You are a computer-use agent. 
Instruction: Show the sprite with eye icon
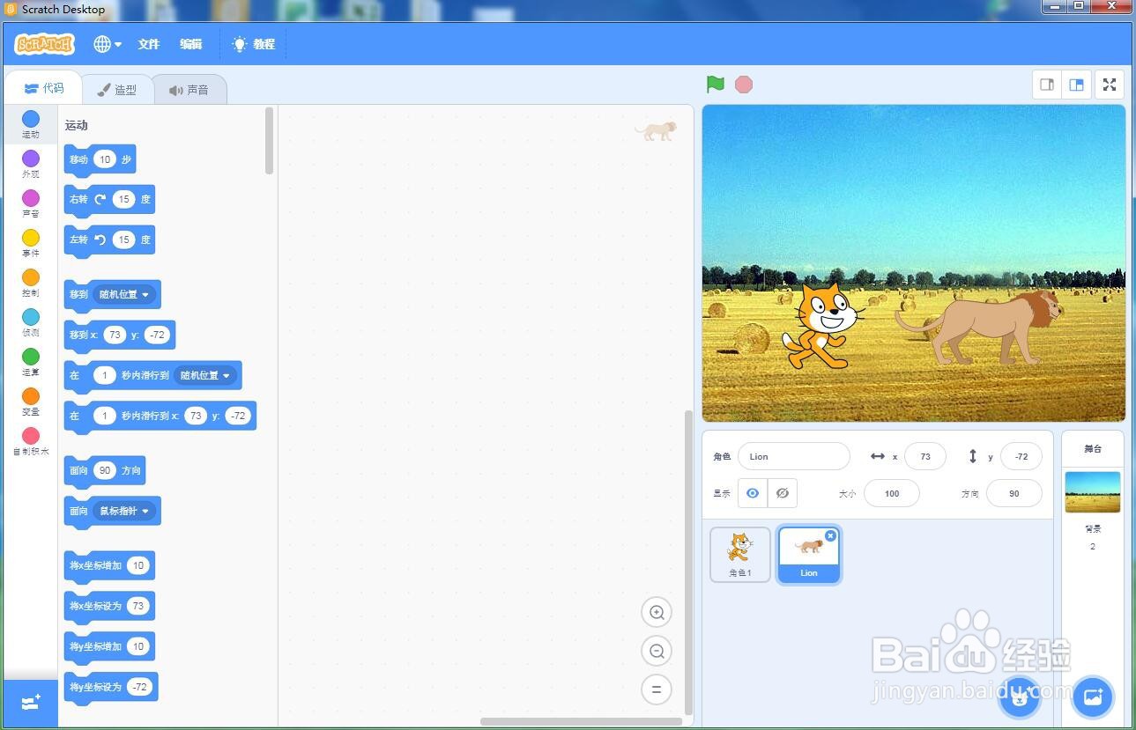click(753, 493)
